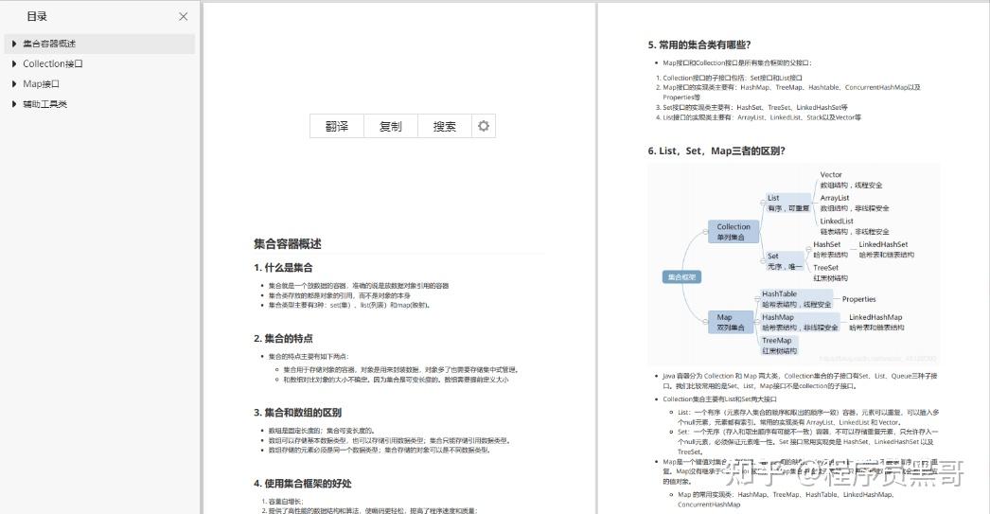This screenshot has height=514, width=990.
Task: Expand the Map接口 outline arrow
Action: [14, 84]
